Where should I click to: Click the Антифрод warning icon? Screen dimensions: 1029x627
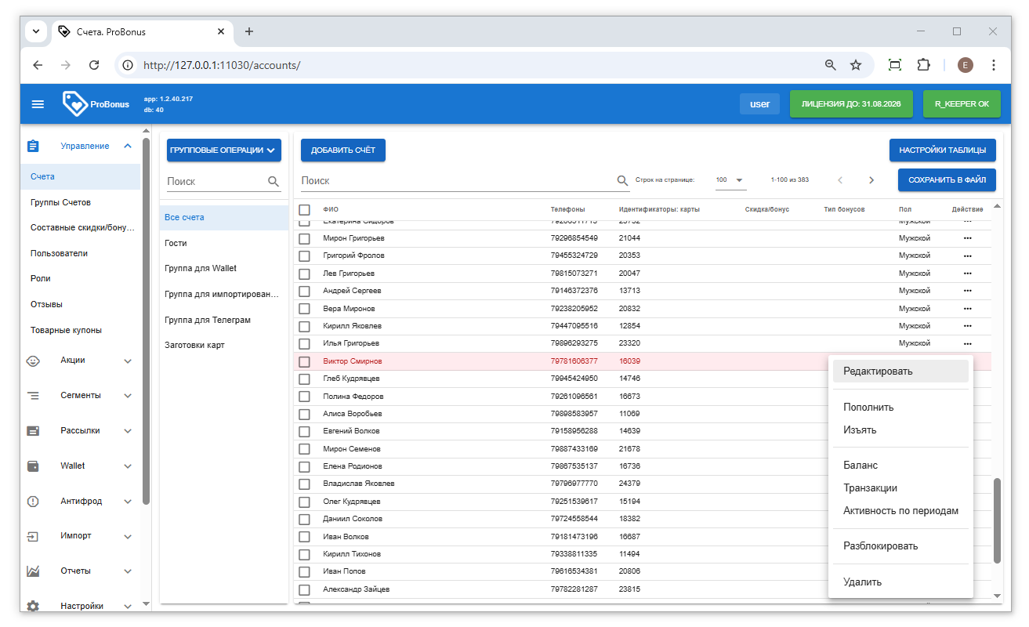coord(33,502)
